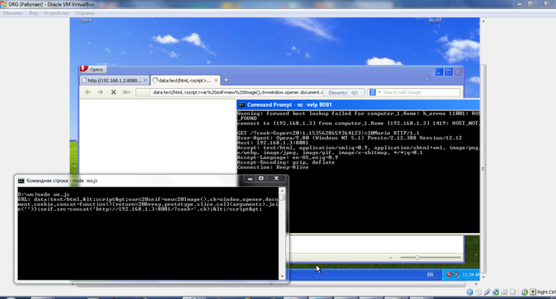Expand Opera closed tabs dropdown arrow
Viewport: 556px width, 299px height.
pyautogui.click(x=427, y=80)
